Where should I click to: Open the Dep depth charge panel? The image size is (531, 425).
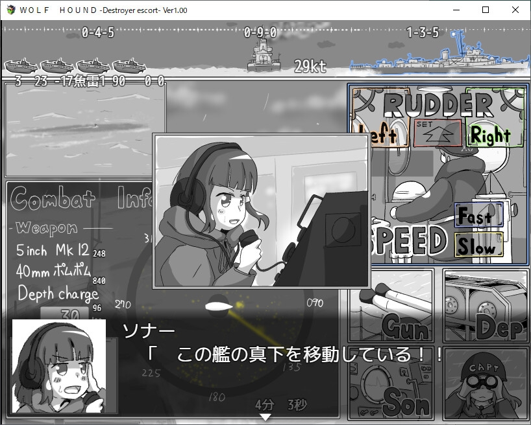point(485,306)
